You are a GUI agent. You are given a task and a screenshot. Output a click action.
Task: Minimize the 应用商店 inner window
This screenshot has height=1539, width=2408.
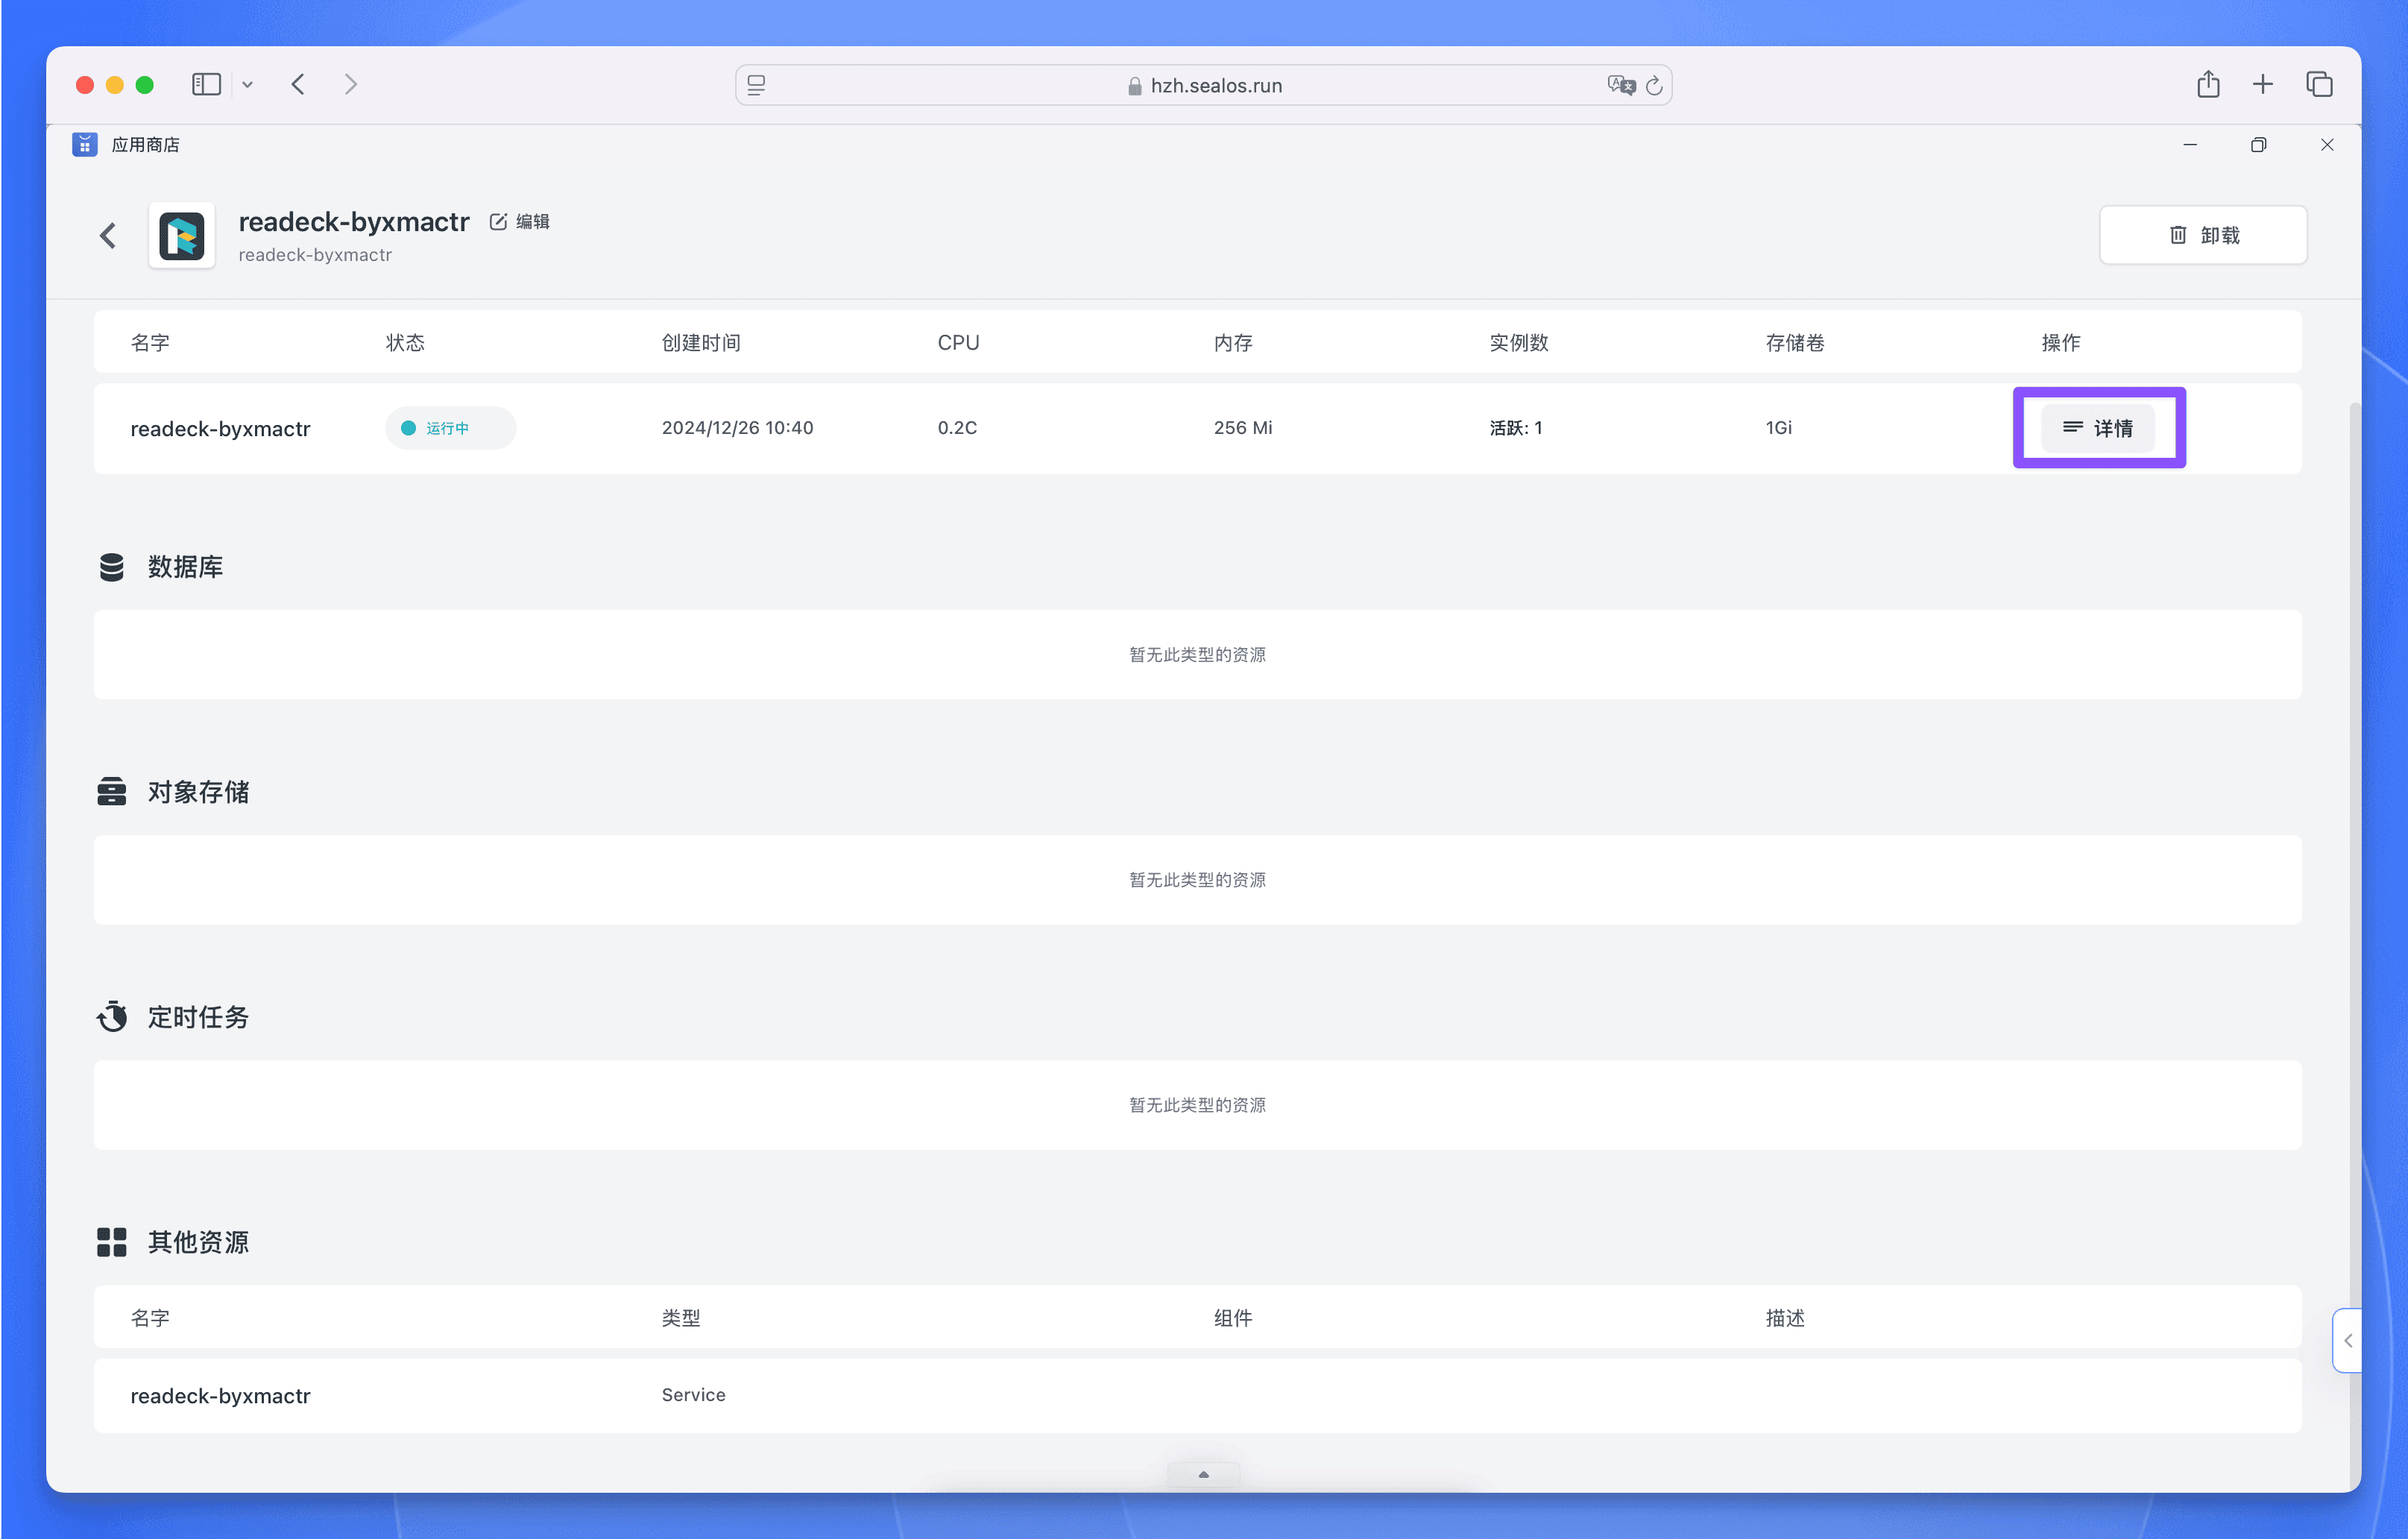2190,145
